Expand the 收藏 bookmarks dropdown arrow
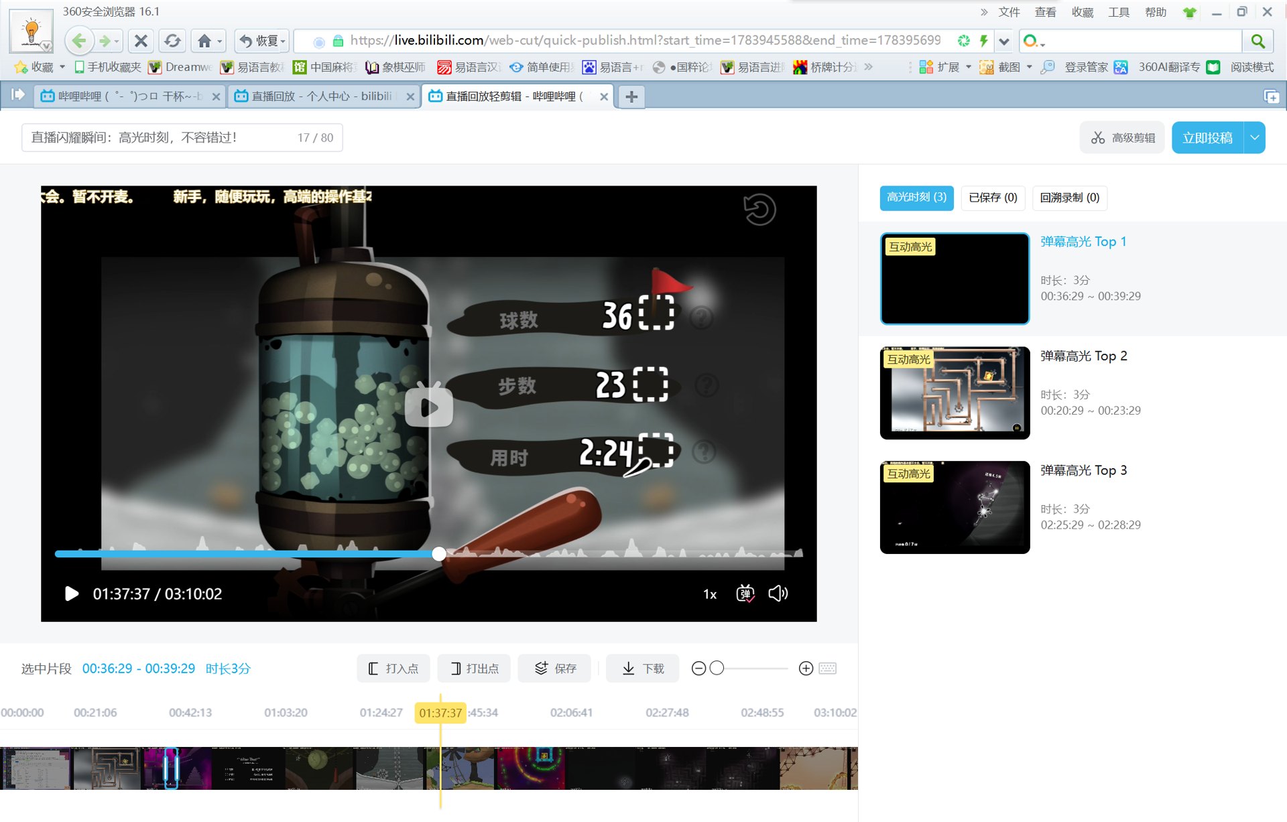The height and width of the screenshot is (822, 1287). [x=62, y=67]
